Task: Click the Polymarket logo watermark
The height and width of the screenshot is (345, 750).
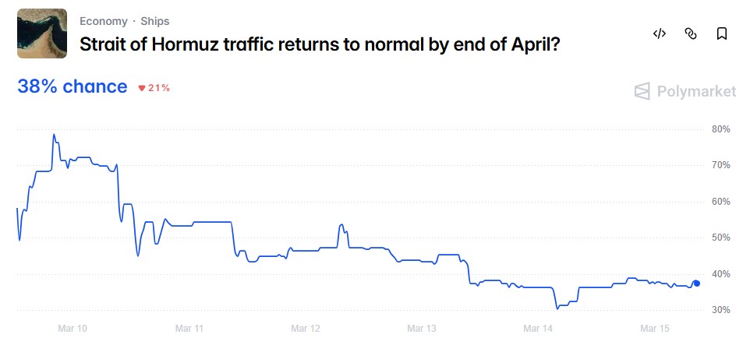Action: coord(685,92)
